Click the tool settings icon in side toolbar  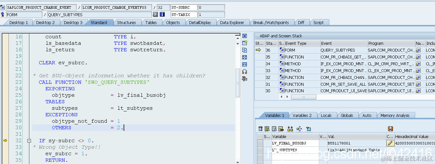coord(245,78)
